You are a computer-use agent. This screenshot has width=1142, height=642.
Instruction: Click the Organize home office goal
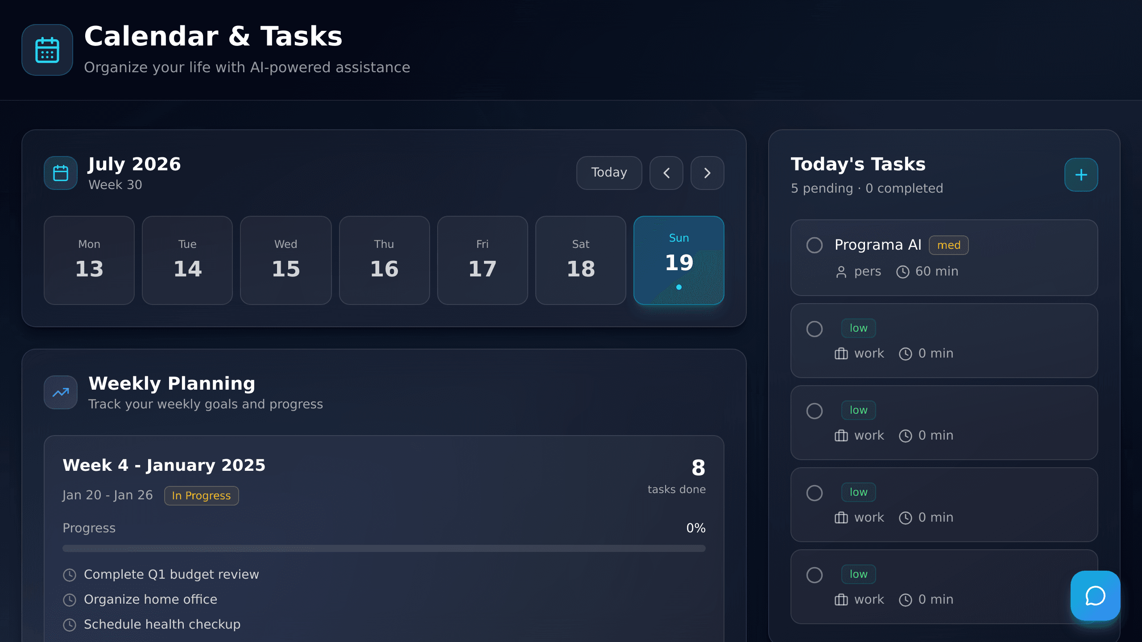pos(151,600)
